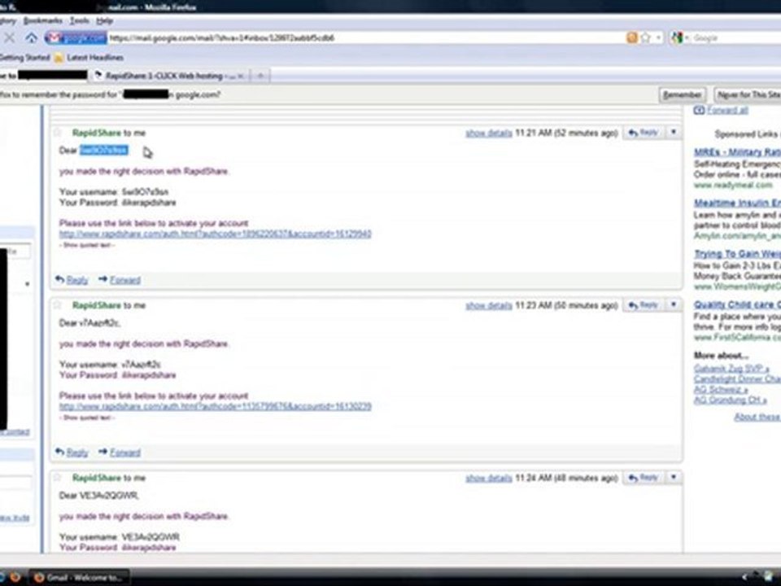Open the Mealtime Insulin ad link
Viewport: 781px width, 586px height.
point(737,203)
